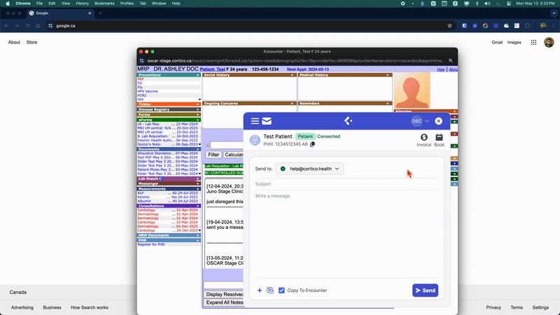Expand the eForms list arrow

[x=199, y=145]
